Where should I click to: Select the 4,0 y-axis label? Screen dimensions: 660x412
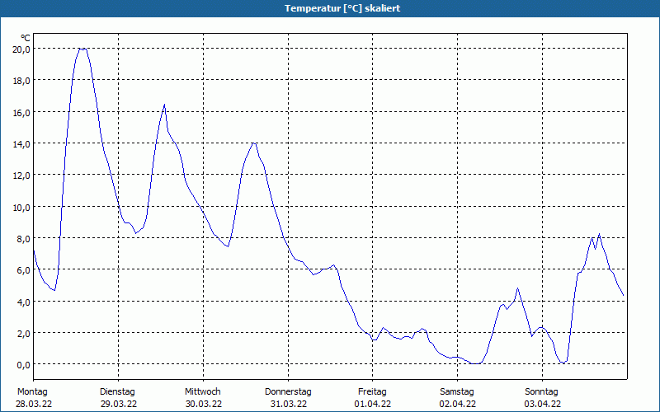[22, 302]
